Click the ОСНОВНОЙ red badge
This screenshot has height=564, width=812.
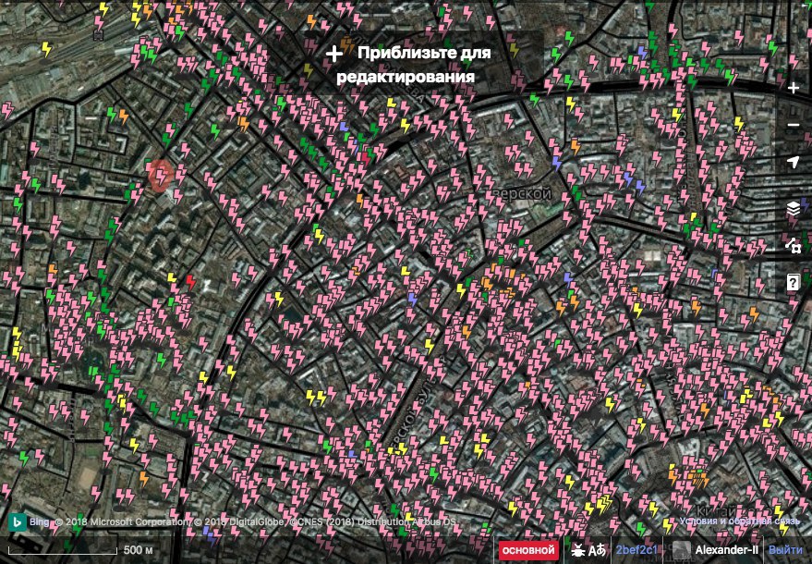528,551
